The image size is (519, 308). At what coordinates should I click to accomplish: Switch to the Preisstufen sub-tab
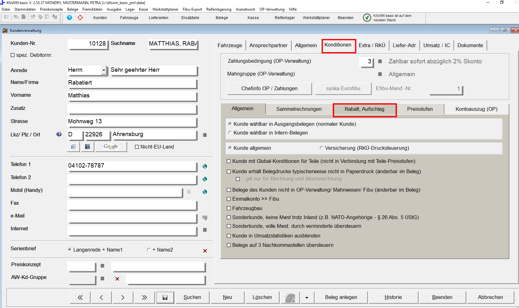pyautogui.click(x=420, y=109)
